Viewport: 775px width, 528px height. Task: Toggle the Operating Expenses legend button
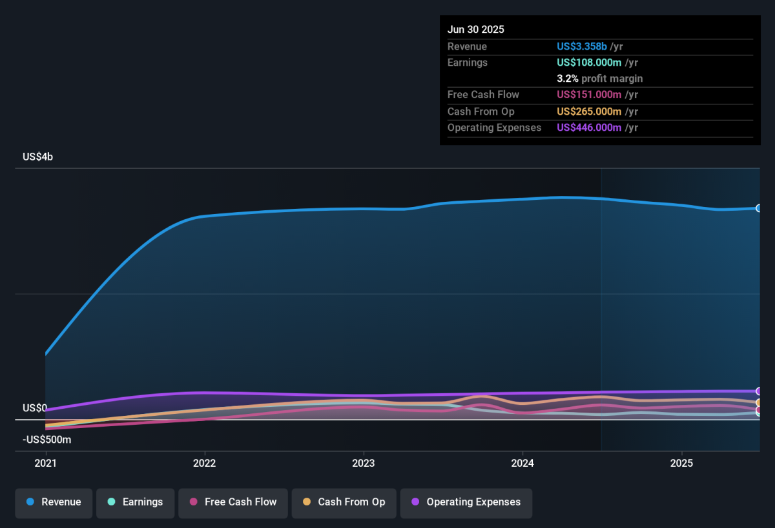click(466, 503)
